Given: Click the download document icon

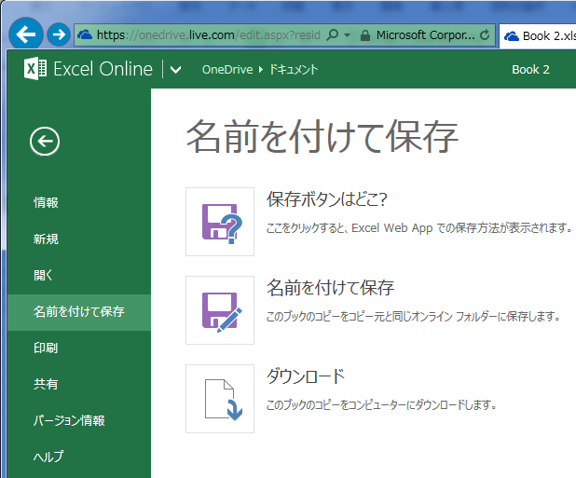Looking at the screenshot, I should (x=220, y=399).
